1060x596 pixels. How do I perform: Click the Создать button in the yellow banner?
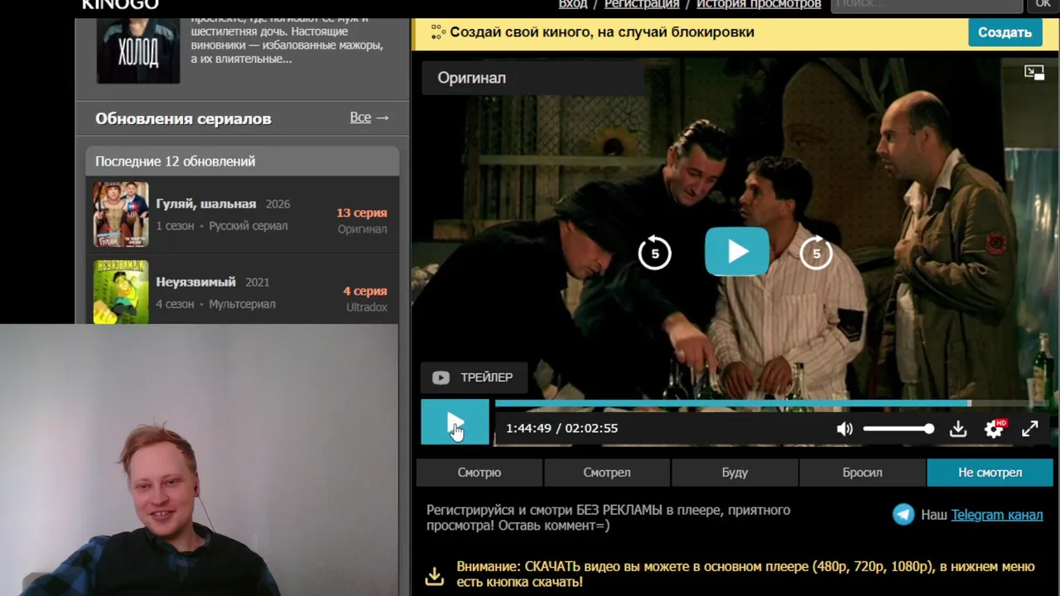pyautogui.click(x=1005, y=32)
